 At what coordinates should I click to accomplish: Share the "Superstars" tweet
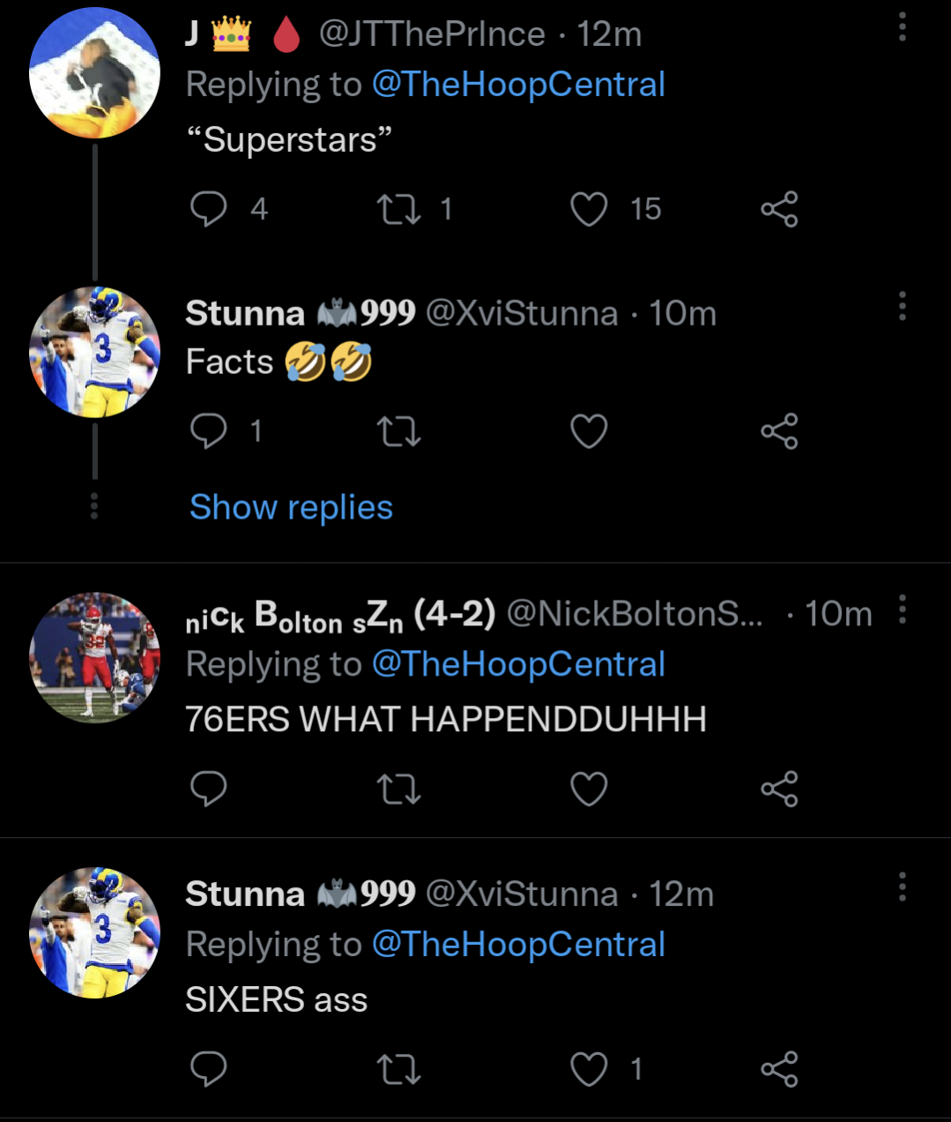click(779, 209)
